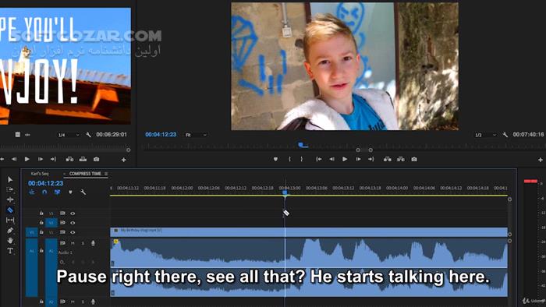This screenshot has height=307, width=546.
Task: Export frame from Program monitor
Action: click(414, 159)
